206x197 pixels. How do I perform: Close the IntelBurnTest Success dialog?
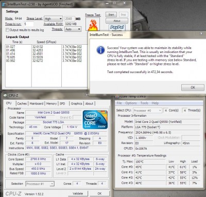tap(201, 33)
